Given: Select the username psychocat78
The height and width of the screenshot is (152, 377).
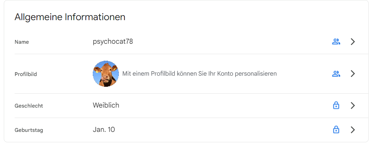Looking at the screenshot, I should point(113,42).
